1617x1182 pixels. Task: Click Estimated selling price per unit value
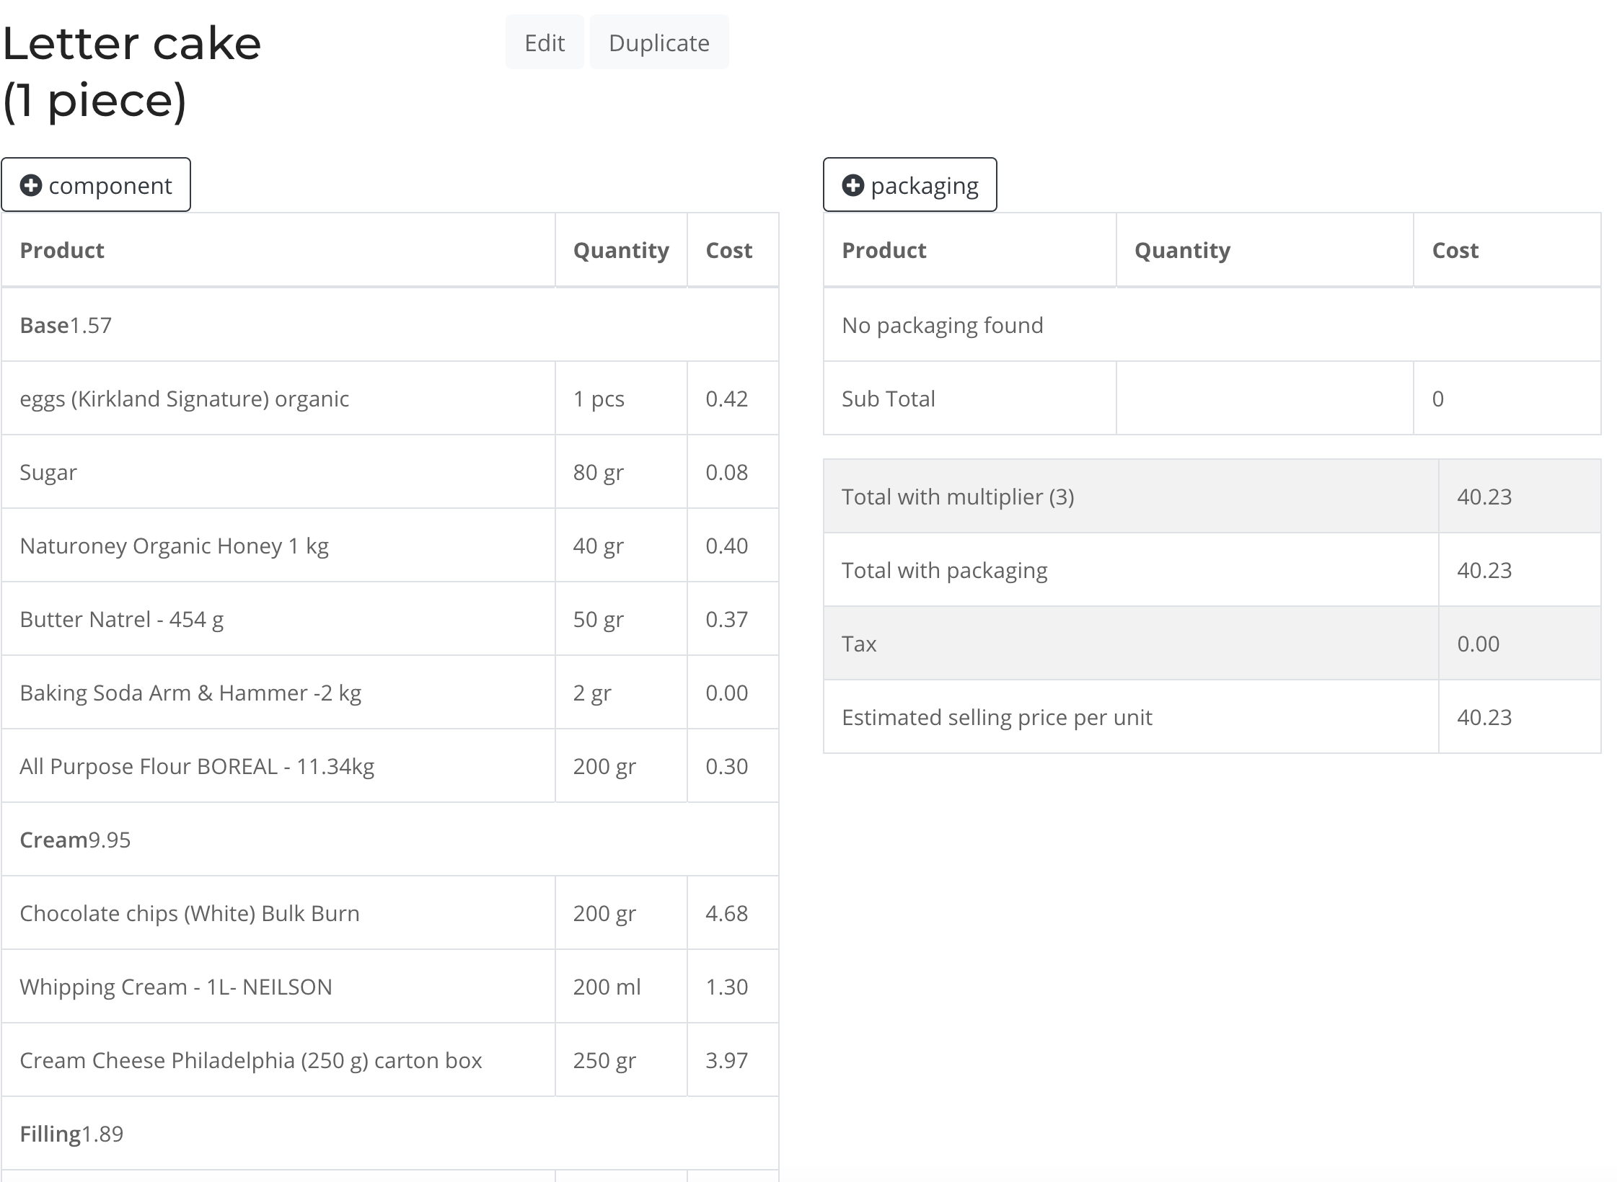[1484, 717]
